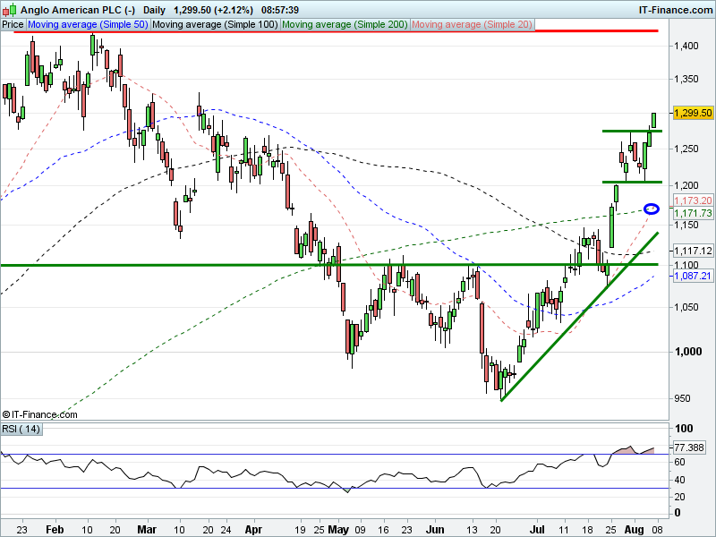The height and width of the screenshot is (537, 716).
Task: Select the Moving average (Simple 50) tab
Action: point(88,25)
